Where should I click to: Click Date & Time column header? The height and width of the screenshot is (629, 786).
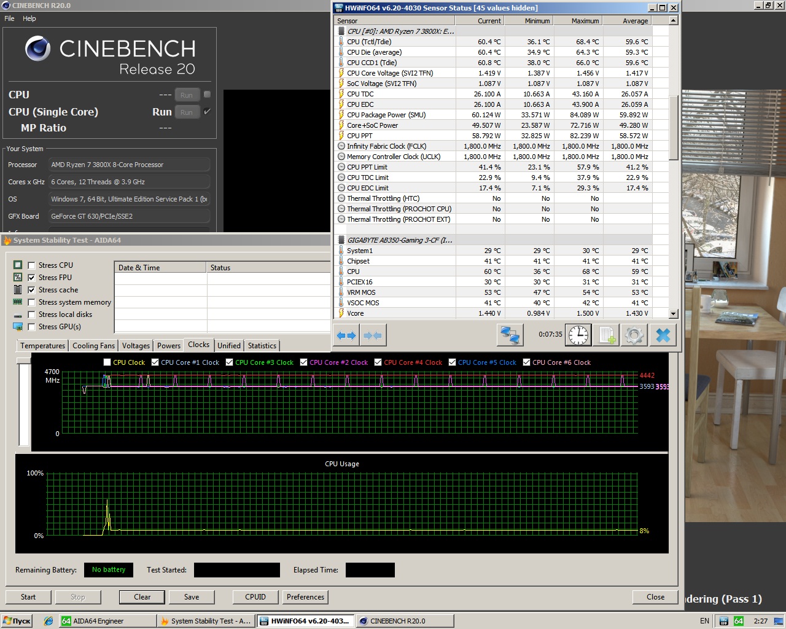click(x=160, y=268)
